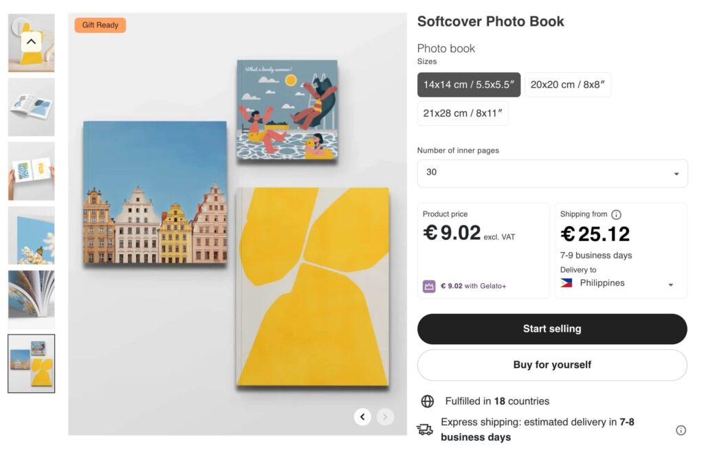Select the 20x20 cm / 8x8″ size

tap(568, 85)
